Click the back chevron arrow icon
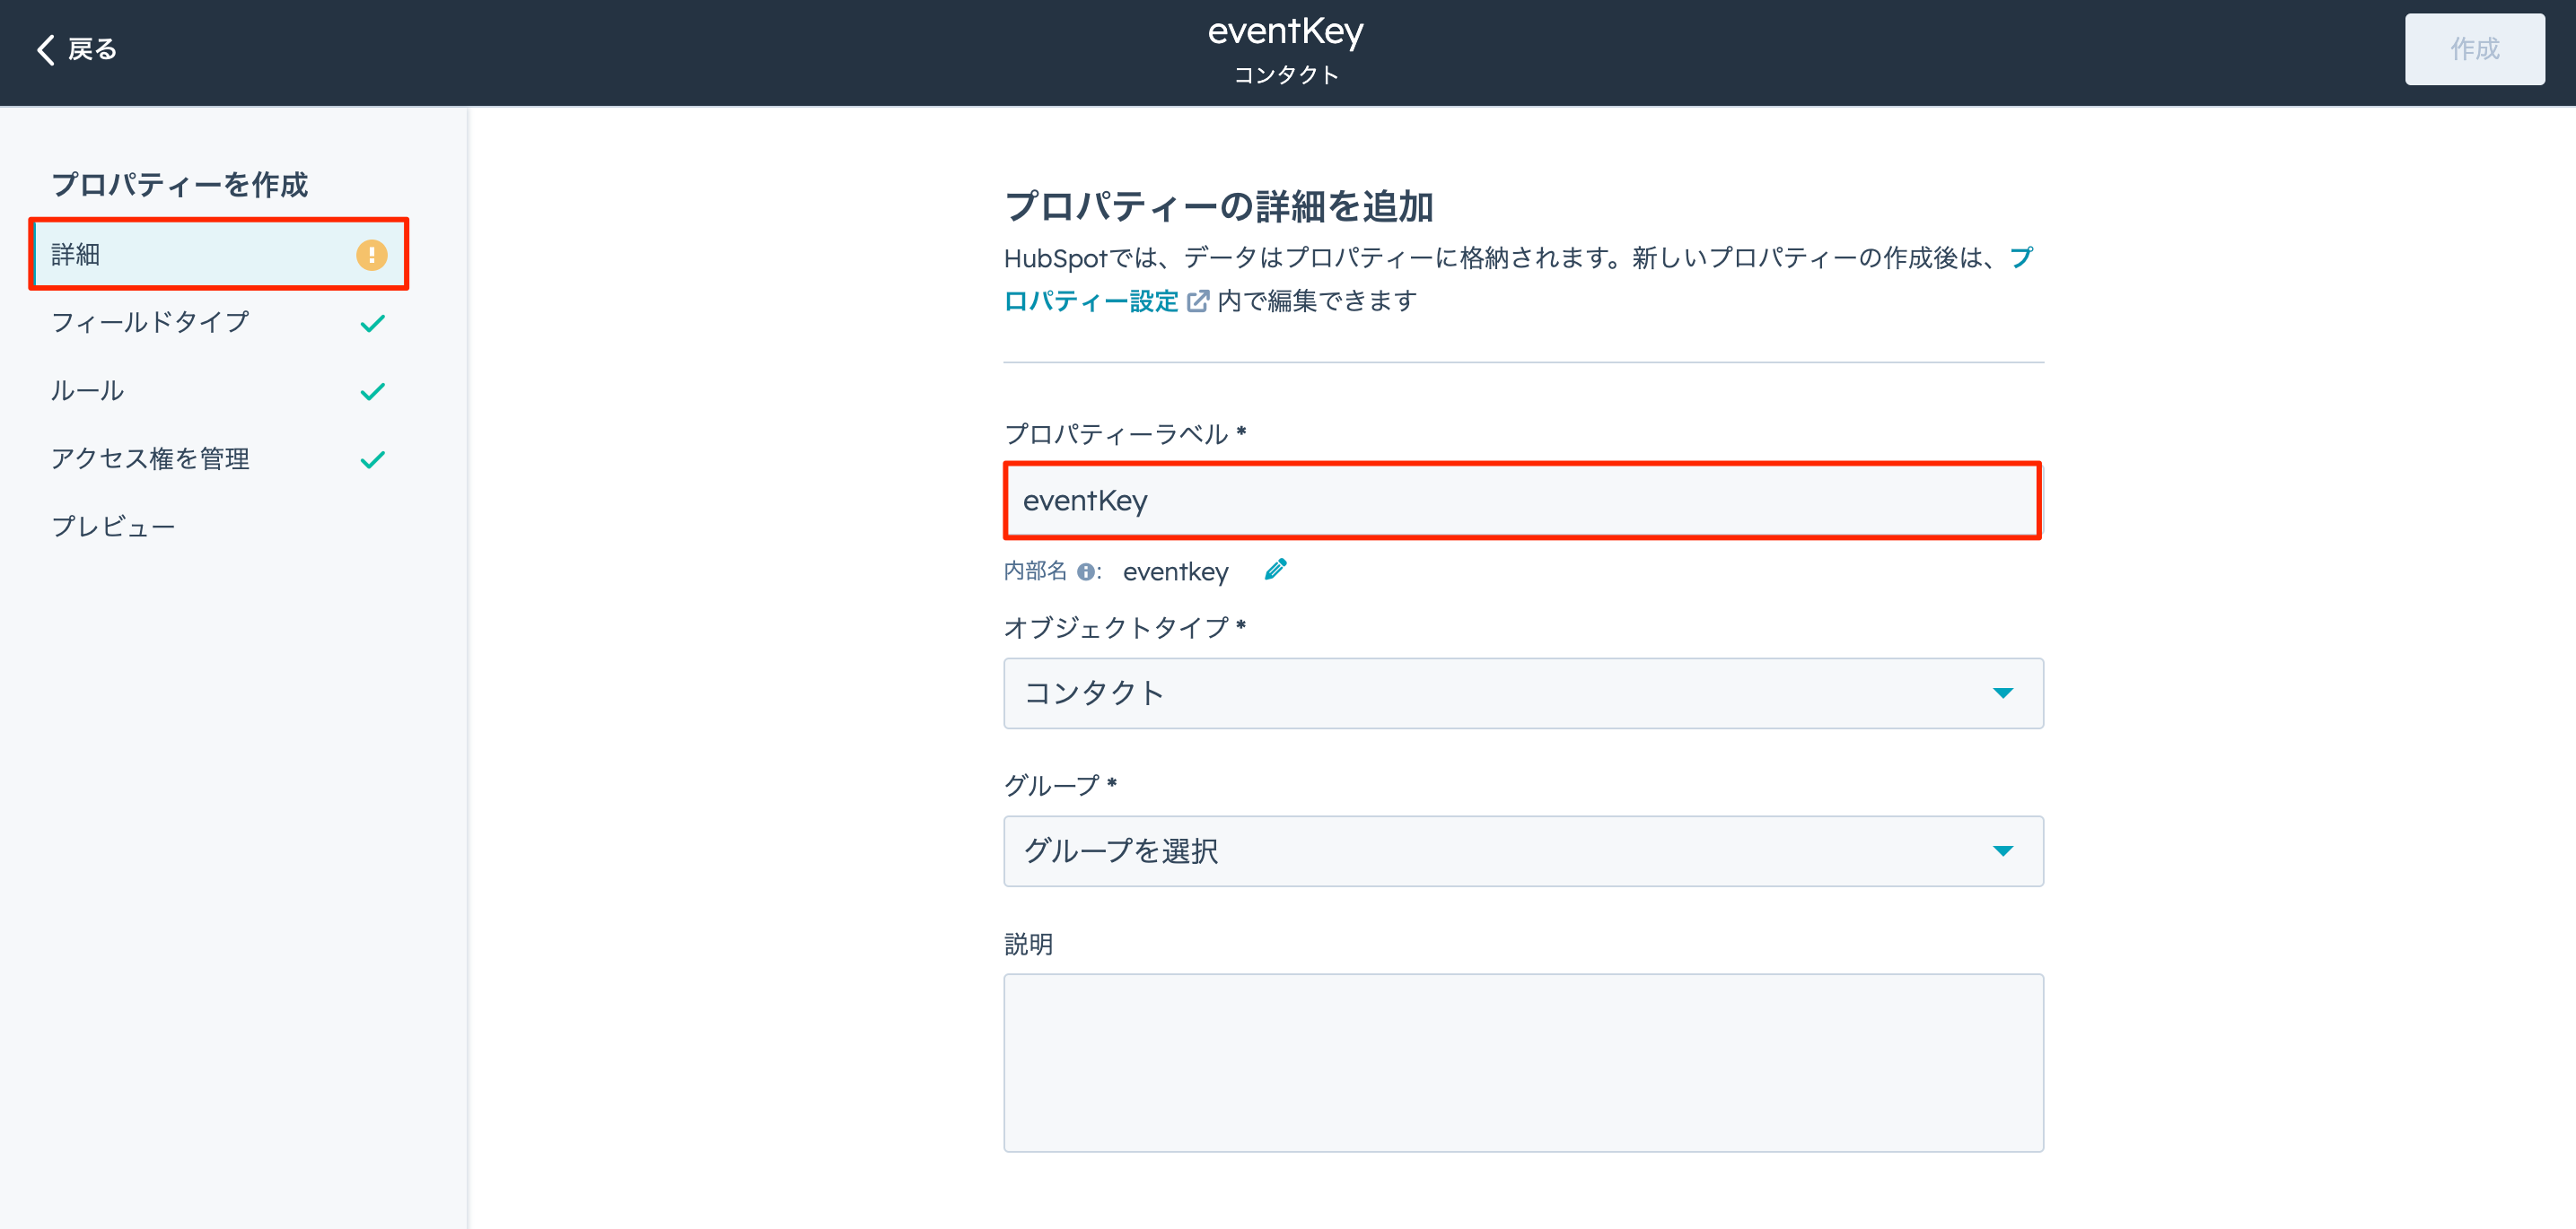 click(45, 49)
